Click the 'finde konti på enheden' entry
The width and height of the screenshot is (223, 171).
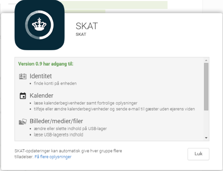(55, 83)
